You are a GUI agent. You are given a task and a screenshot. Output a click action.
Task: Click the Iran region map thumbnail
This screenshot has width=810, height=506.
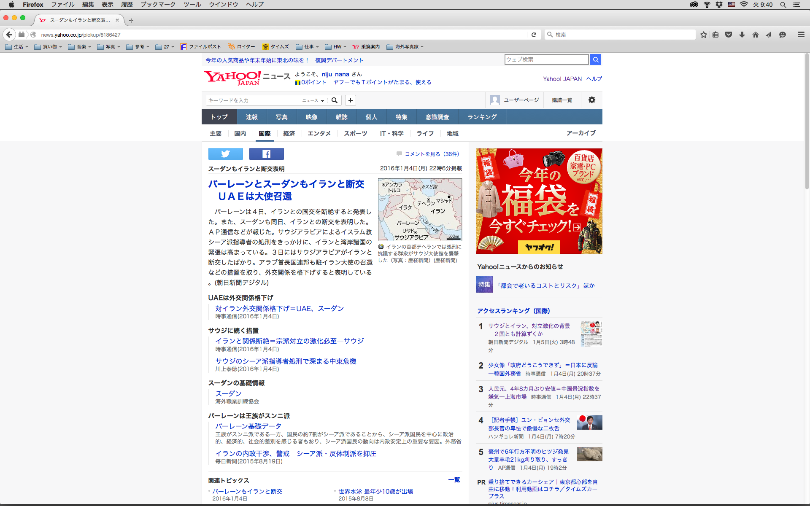click(420, 210)
